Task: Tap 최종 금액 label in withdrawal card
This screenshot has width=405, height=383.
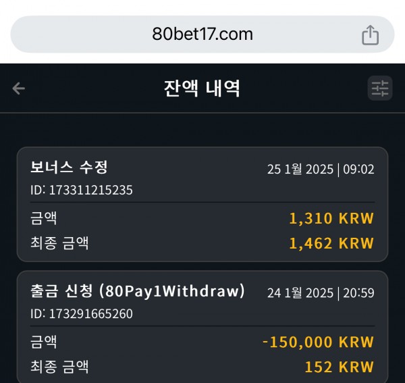Action: click(x=59, y=366)
